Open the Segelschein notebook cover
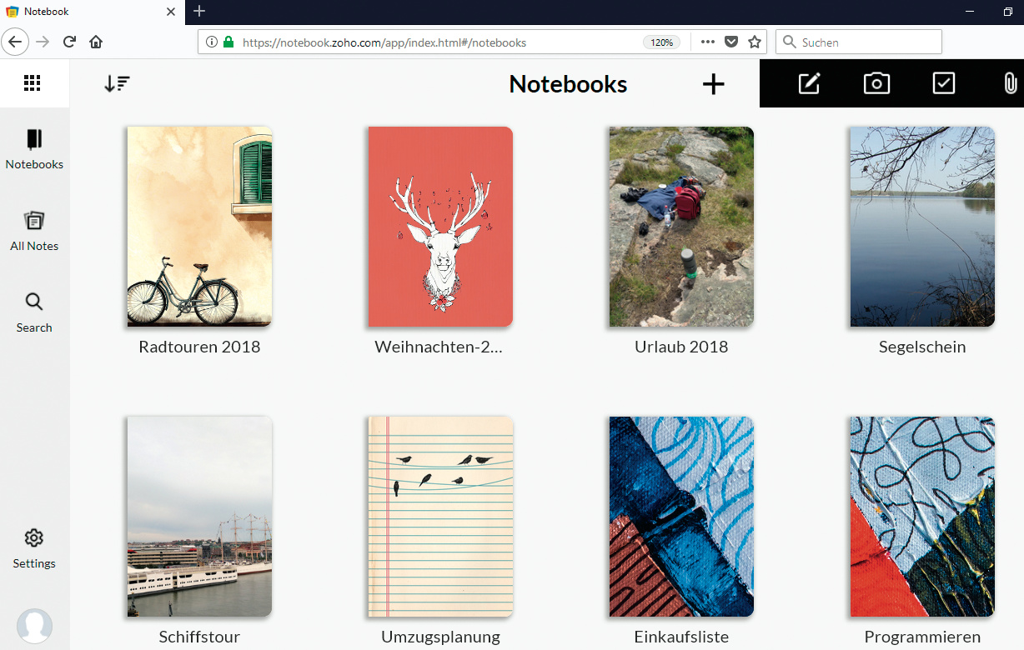The height and width of the screenshot is (650, 1024). (922, 227)
